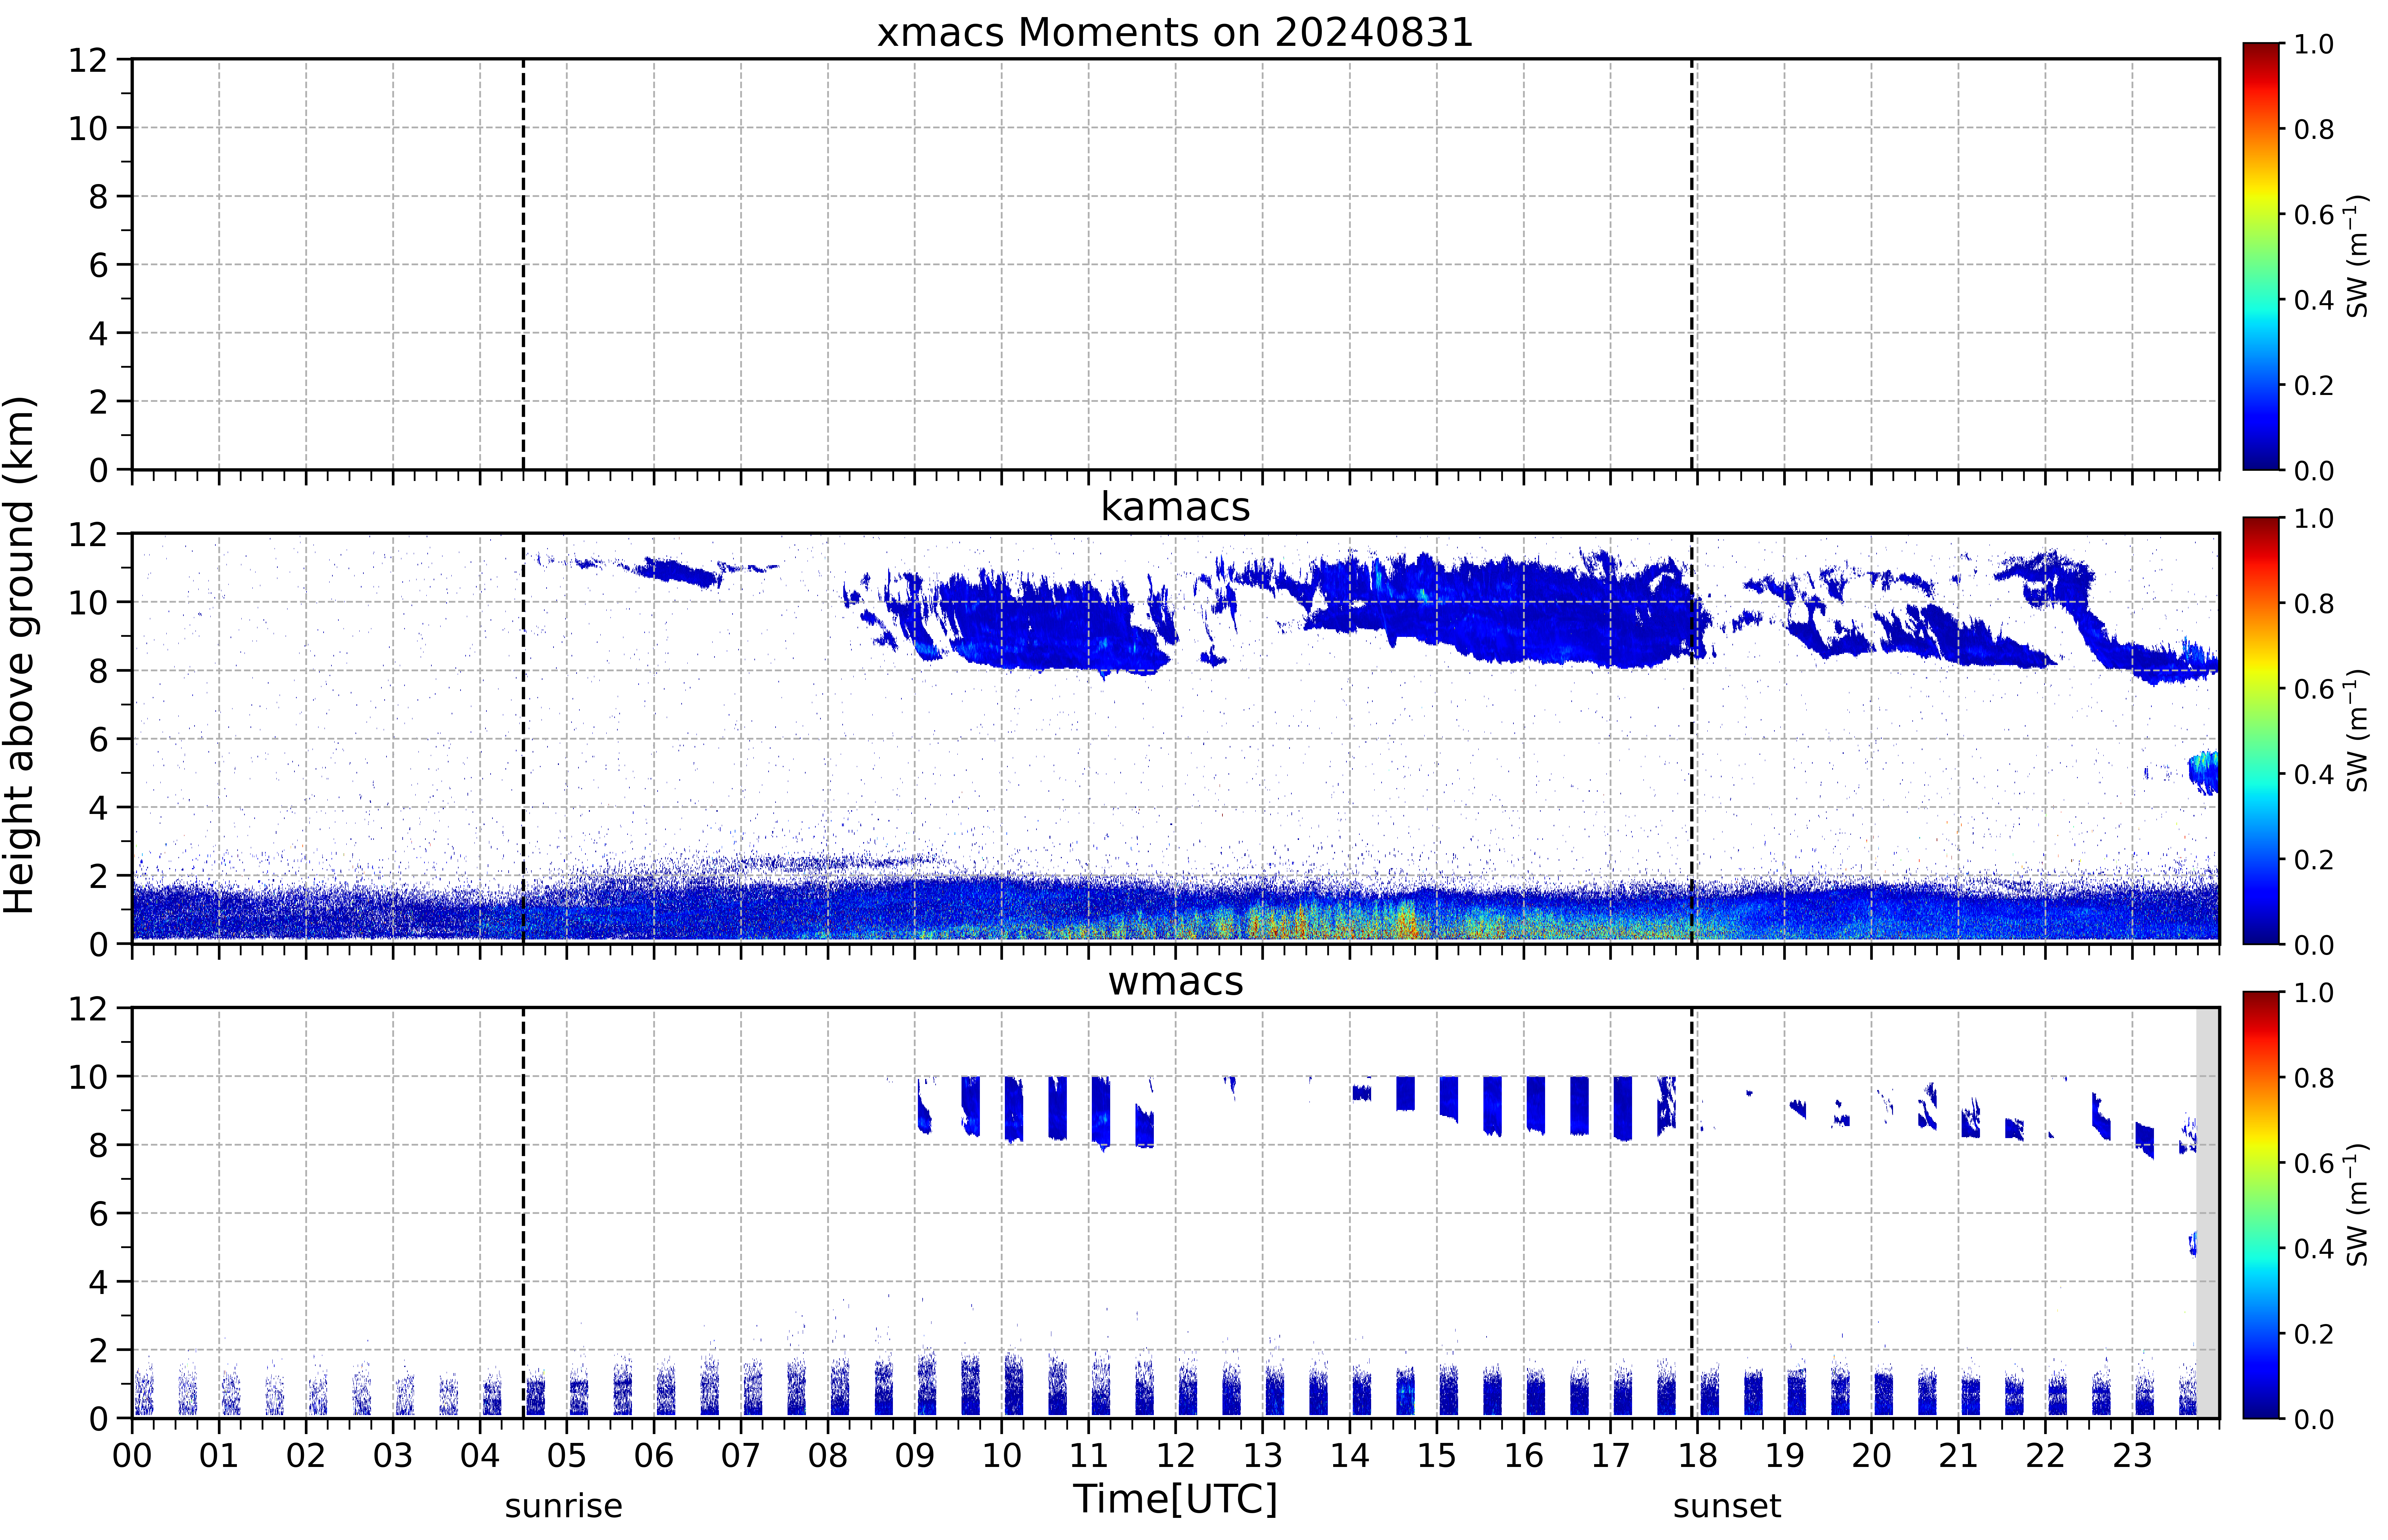
Task: Click the "kamacs" panel title
Action: click(1175, 507)
